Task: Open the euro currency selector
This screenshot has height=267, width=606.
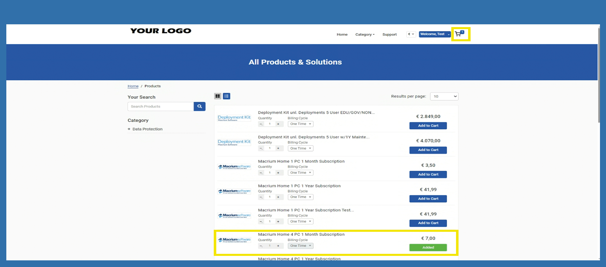Action: click(x=411, y=34)
